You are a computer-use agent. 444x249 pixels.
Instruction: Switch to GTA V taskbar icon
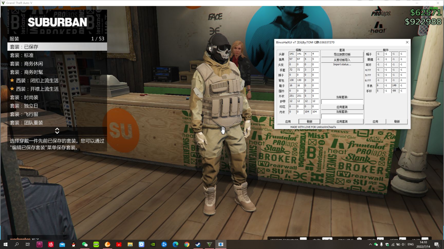point(209,244)
